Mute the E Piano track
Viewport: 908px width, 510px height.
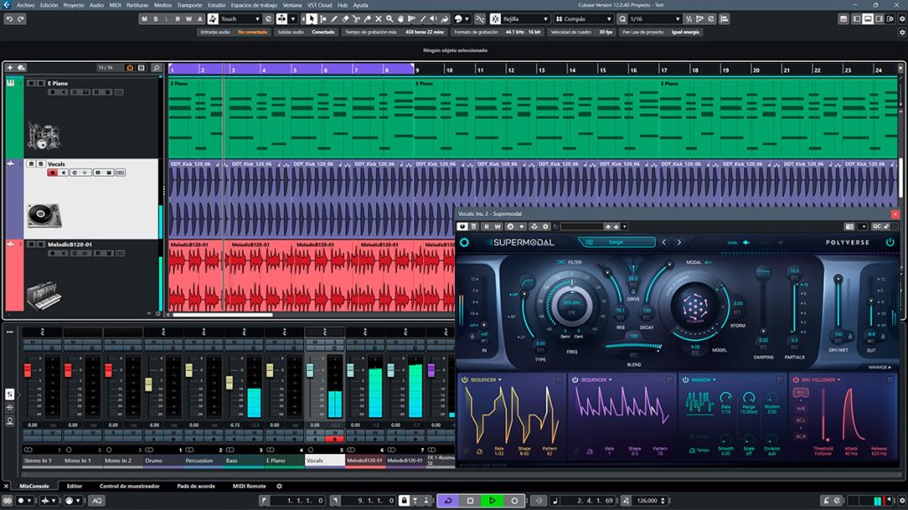click(x=31, y=83)
